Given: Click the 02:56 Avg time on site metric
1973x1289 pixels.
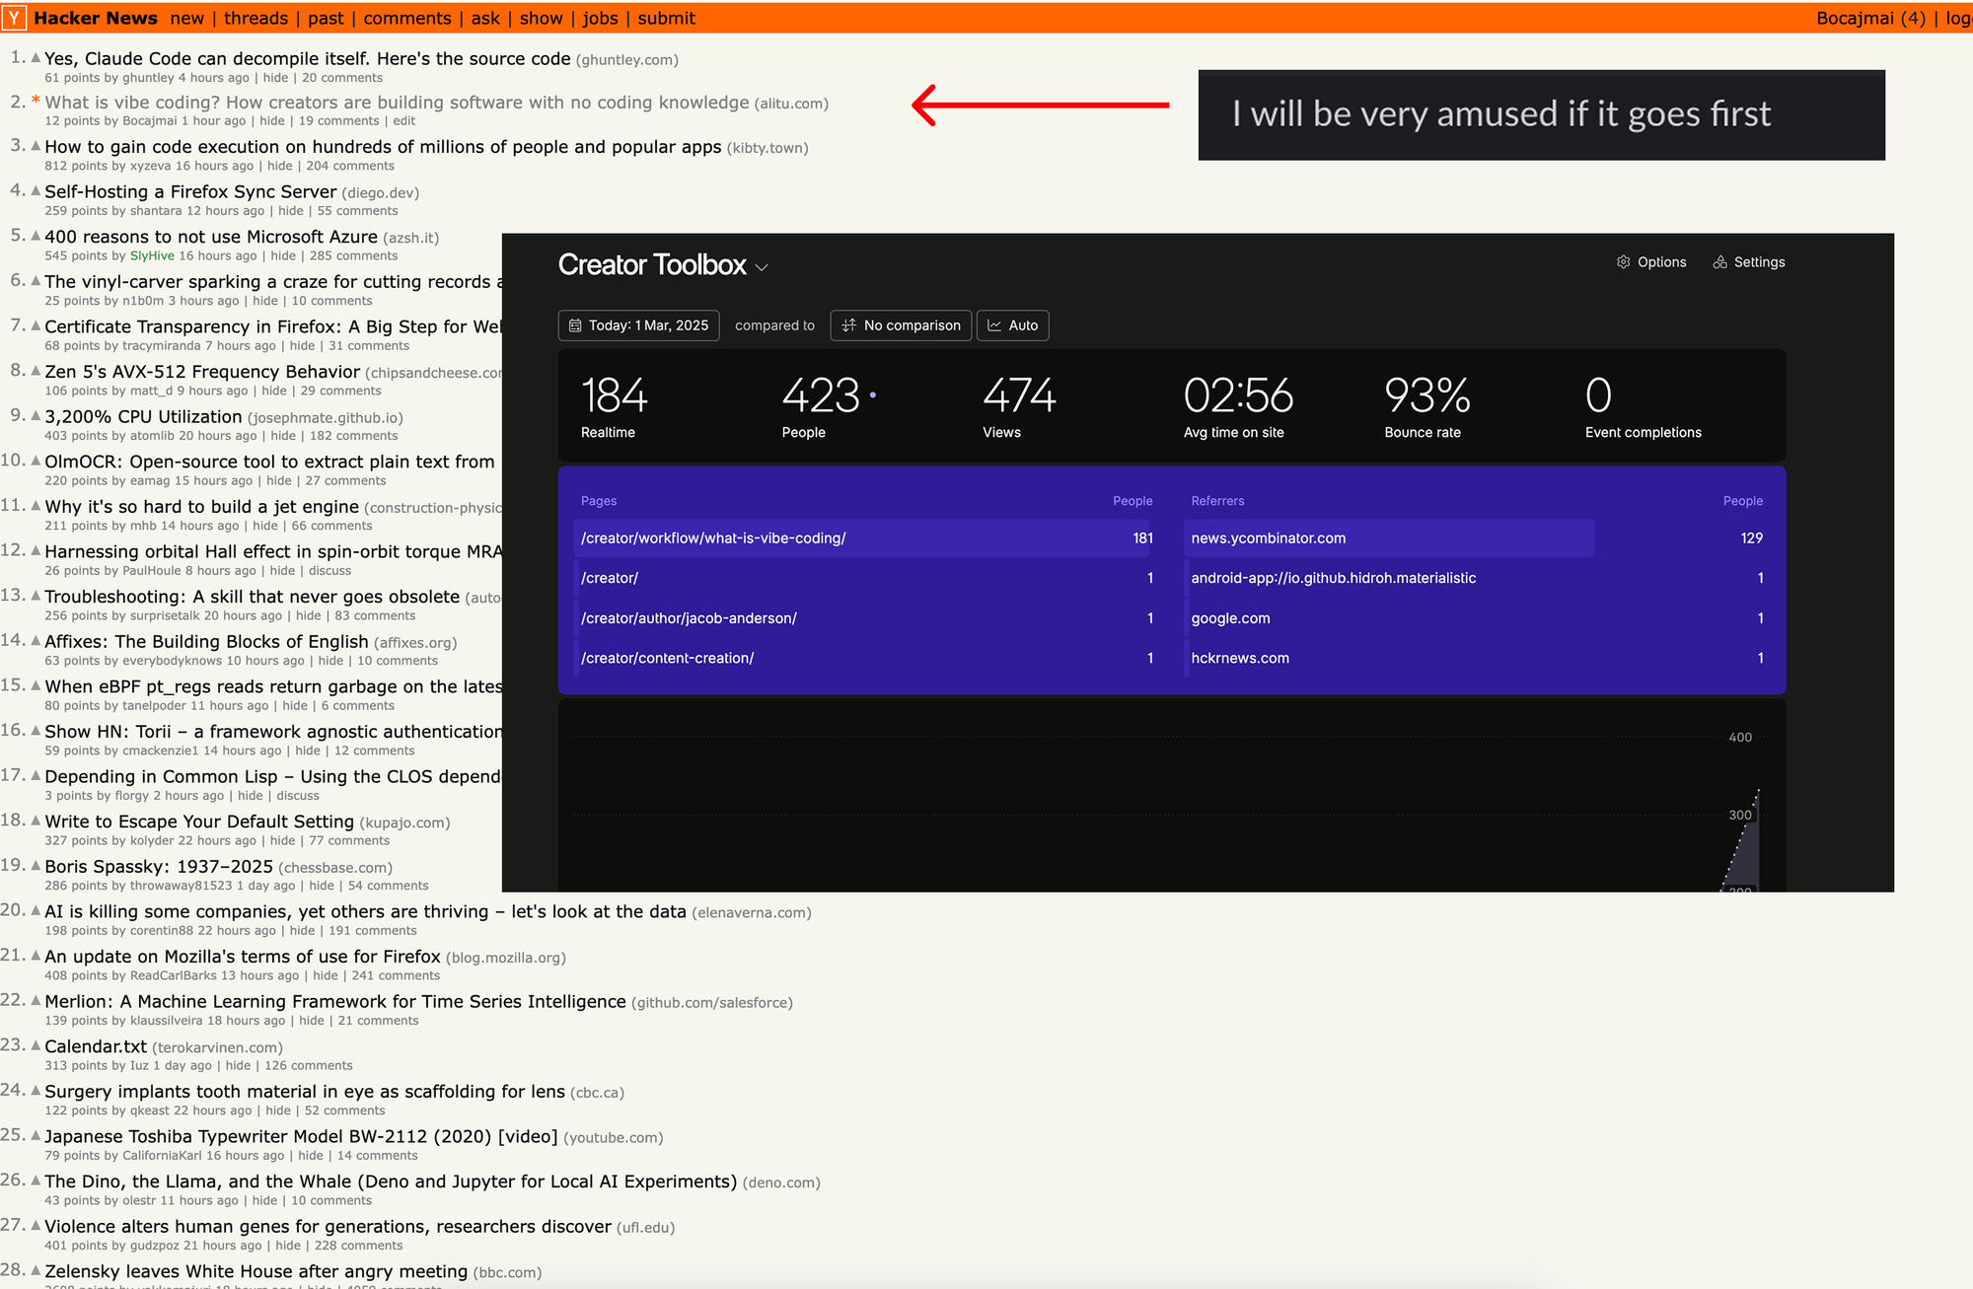Looking at the screenshot, I should click(x=1238, y=406).
